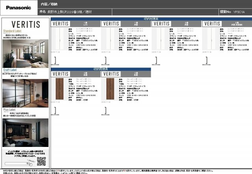Click the door handle icon under the first brown door
The image size is (252, 174).
pos(56,110)
